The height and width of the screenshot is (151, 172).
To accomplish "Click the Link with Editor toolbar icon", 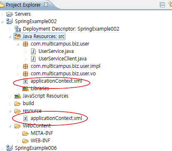I will [x=170, y=4].
